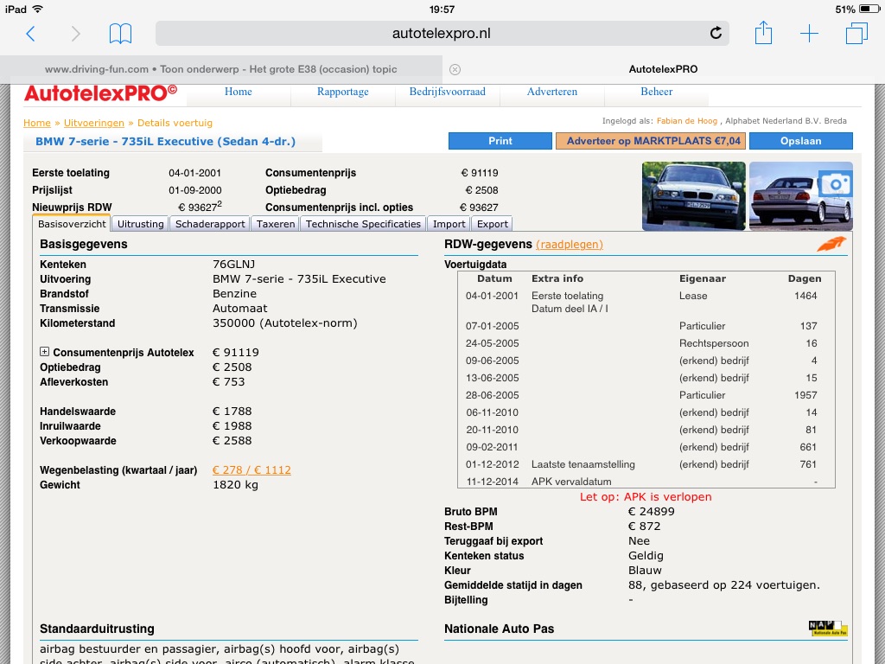Open the Beheer menu

(x=657, y=92)
